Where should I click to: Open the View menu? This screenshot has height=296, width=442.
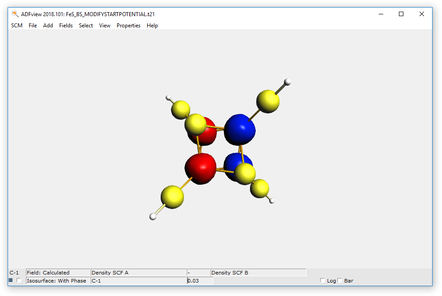105,26
